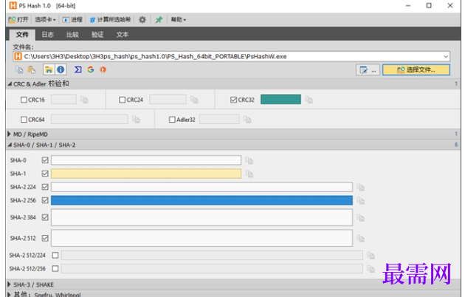Copy the CRC32 value icon
465x297 pixels.
pyautogui.click(x=309, y=100)
